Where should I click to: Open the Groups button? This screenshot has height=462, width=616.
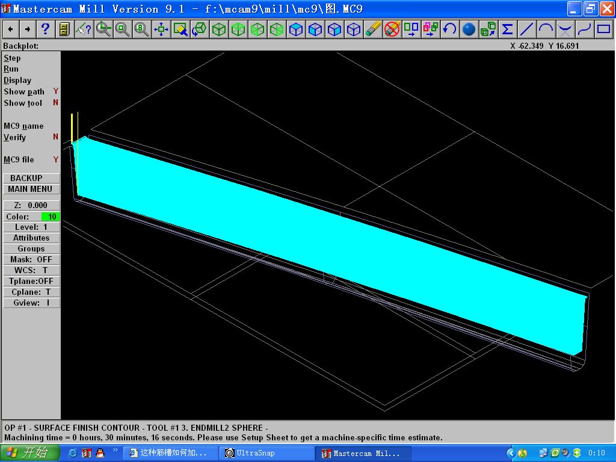[x=31, y=248]
